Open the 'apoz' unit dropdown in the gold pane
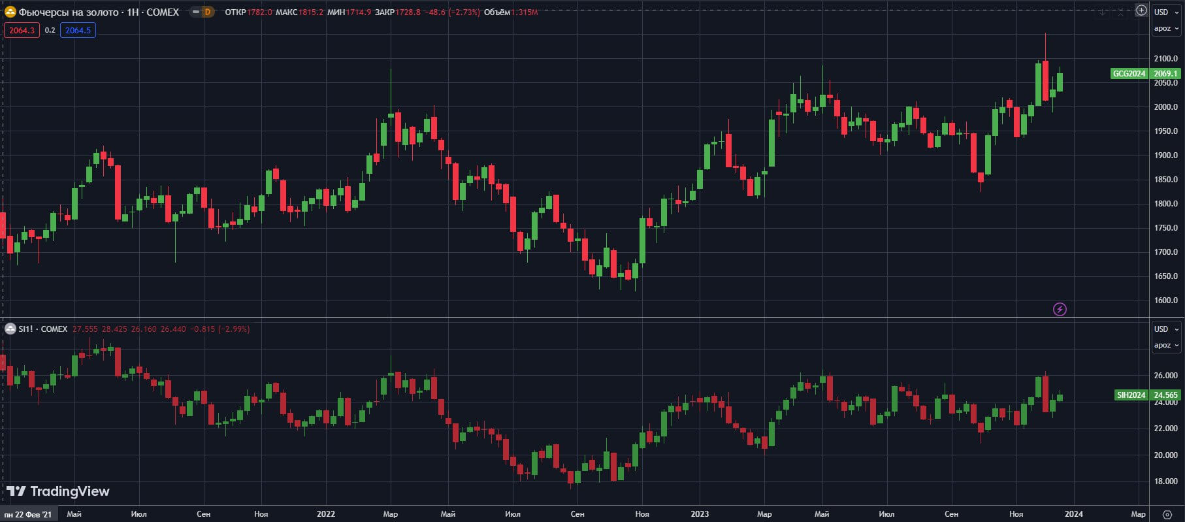Image resolution: width=1185 pixels, height=522 pixels. [1167, 28]
